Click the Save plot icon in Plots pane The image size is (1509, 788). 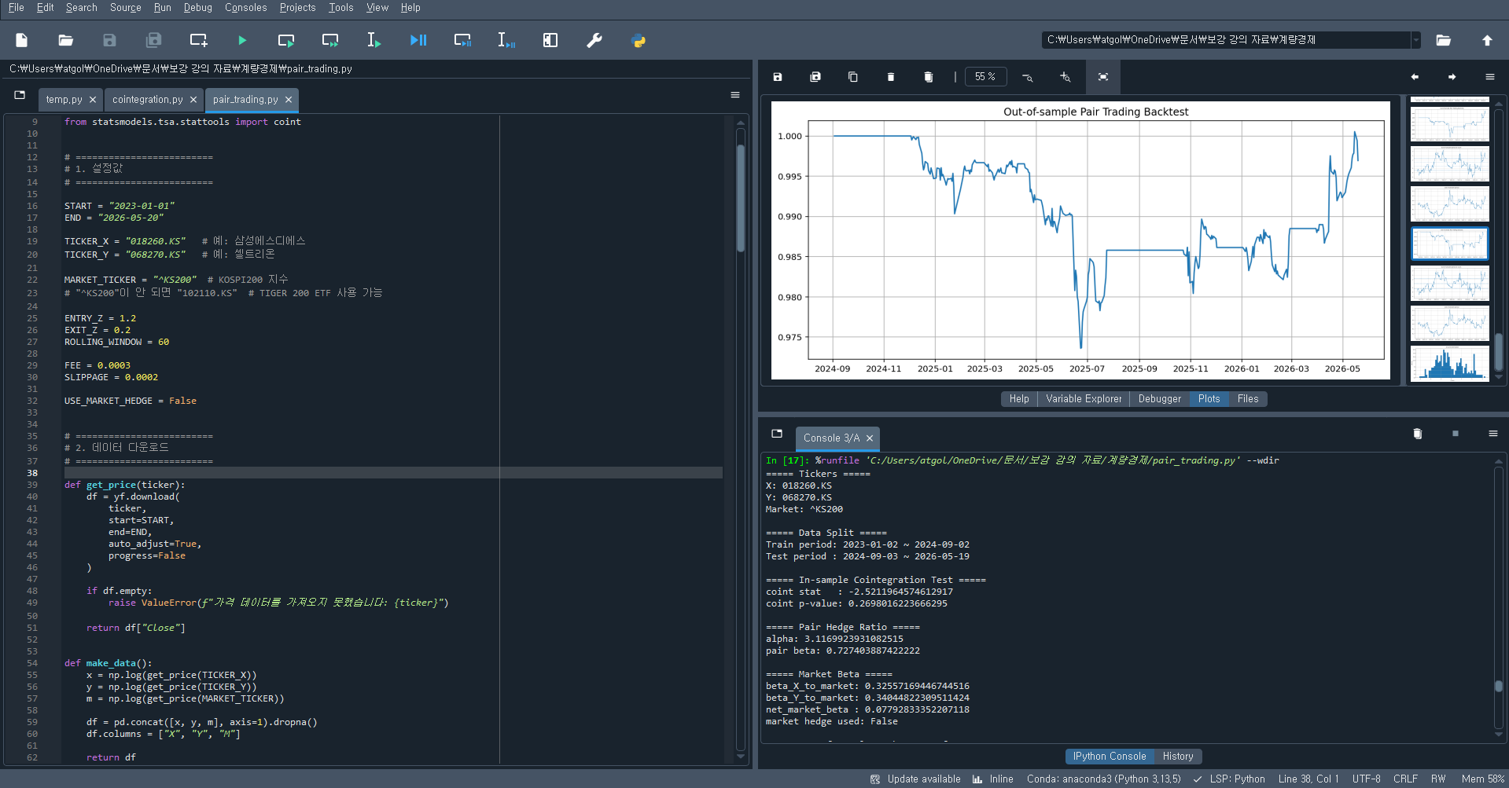pyautogui.click(x=778, y=77)
